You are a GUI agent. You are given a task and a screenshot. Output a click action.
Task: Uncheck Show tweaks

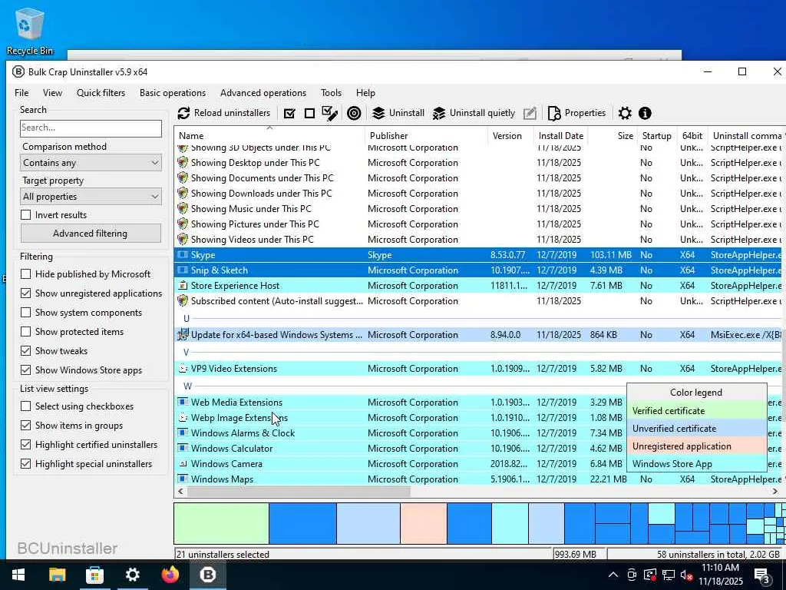point(26,350)
